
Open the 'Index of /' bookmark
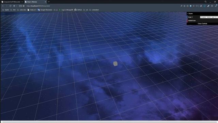tap(32, 10)
